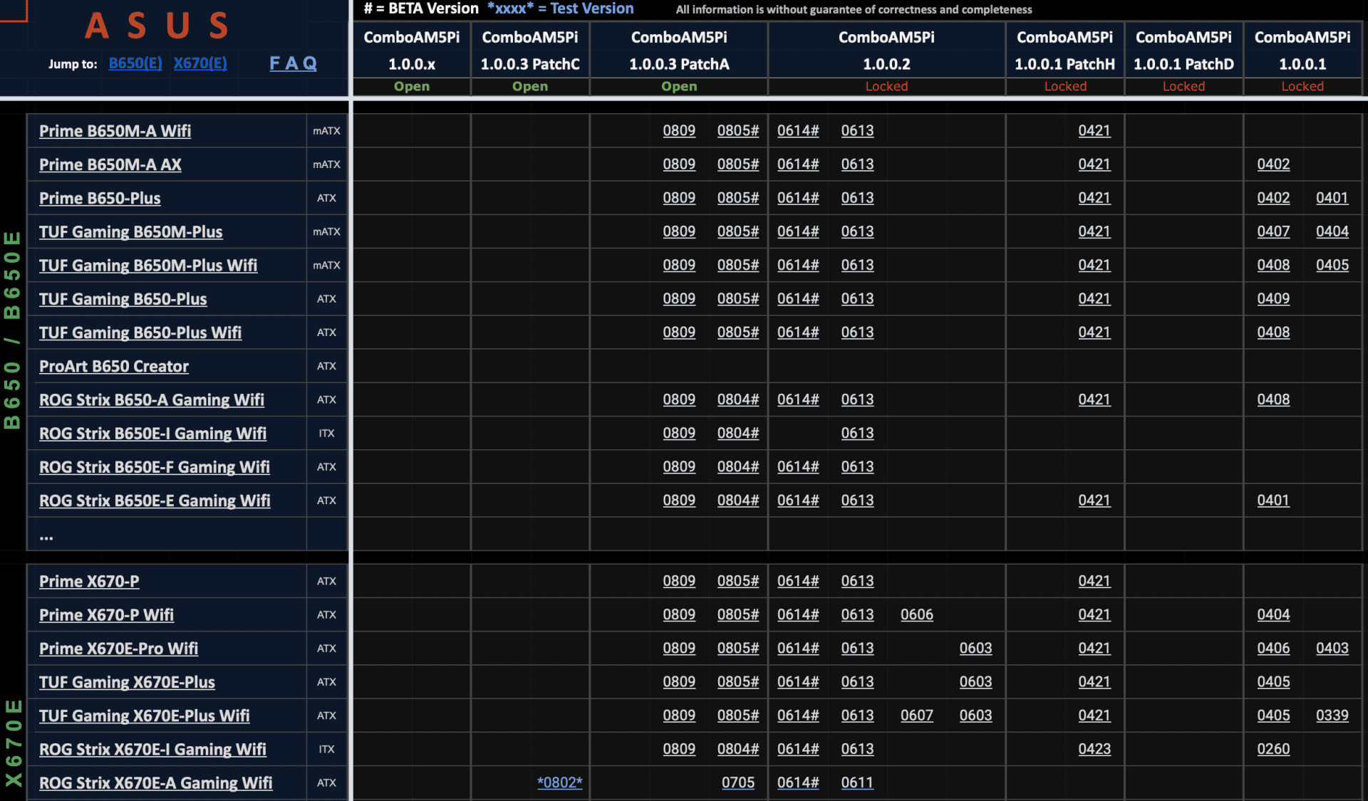This screenshot has height=801, width=1368.
Task: Download BIOS 0613 for TUF Gaming B650M-Plus
Action: click(857, 231)
